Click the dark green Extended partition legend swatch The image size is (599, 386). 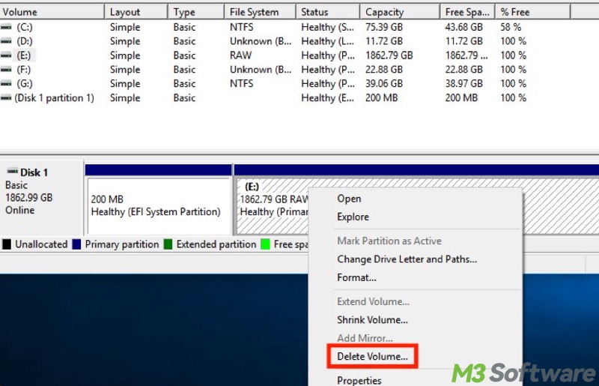coord(168,244)
